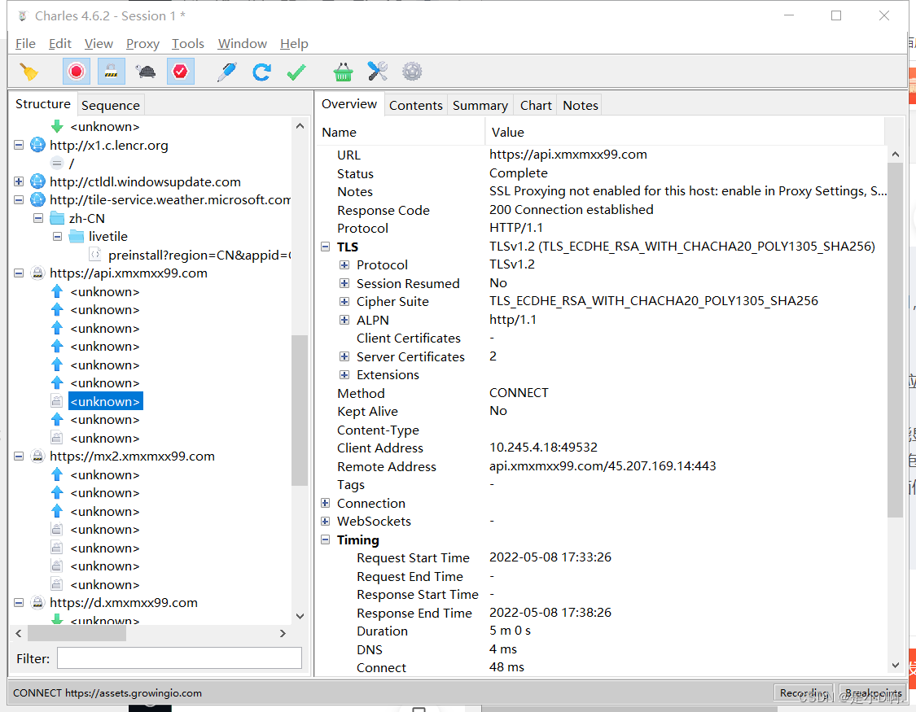Click the Breakpoints status button
Screen dimensions: 916x712
pos(873,692)
